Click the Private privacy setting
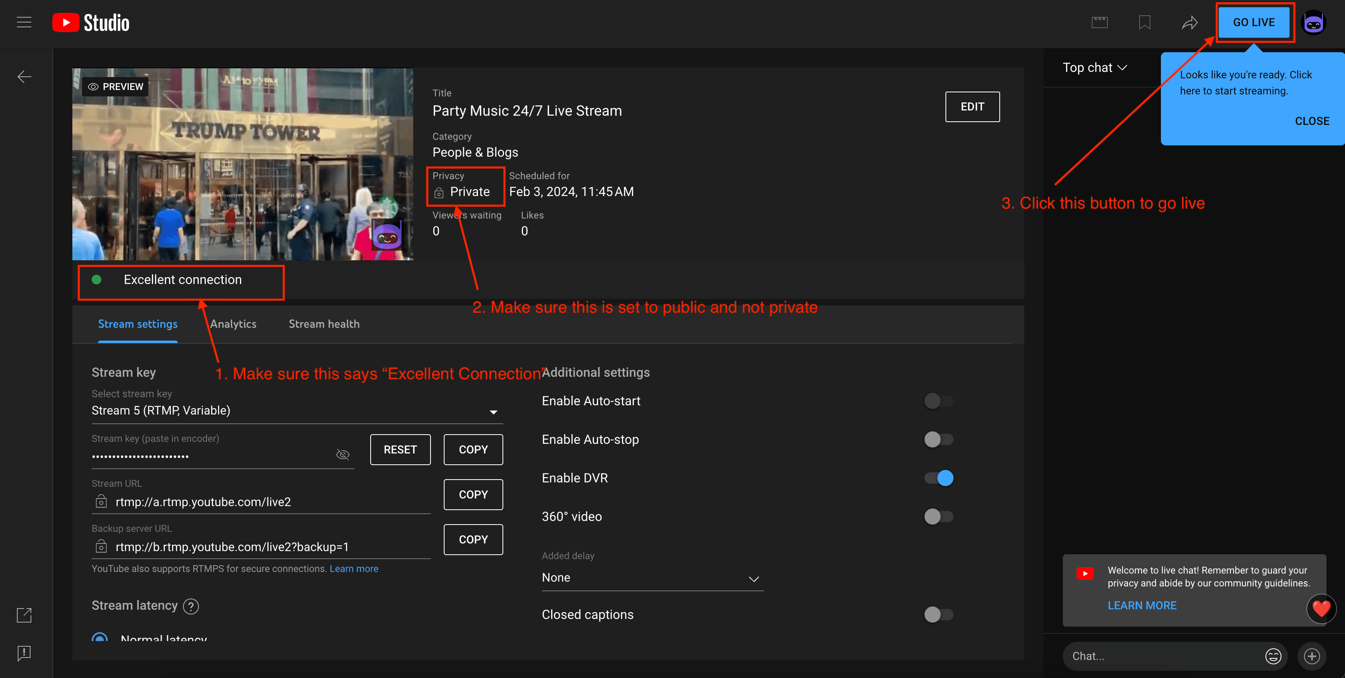Viewport: 1345px width, 678px height. pos(470,192)
